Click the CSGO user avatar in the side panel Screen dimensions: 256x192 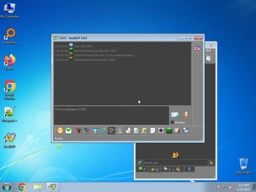(197, 49)
